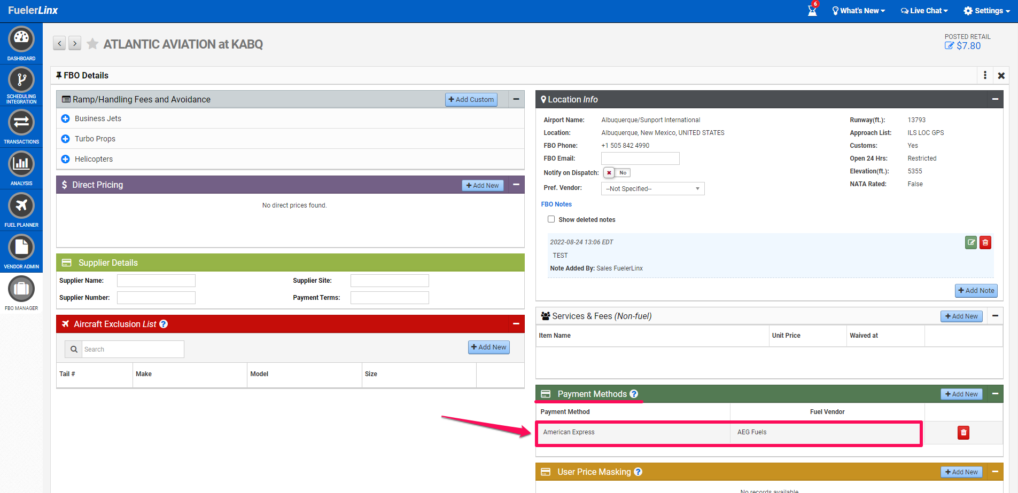Viewport: 1018px width, 493px height.
Task: Delete the TEST FBO note
Action: 985,243
